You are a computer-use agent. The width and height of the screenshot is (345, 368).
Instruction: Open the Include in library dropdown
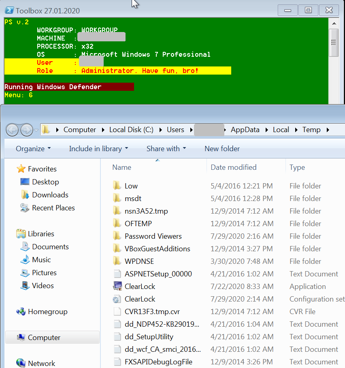pyautogui.click(x=98, y=149)
